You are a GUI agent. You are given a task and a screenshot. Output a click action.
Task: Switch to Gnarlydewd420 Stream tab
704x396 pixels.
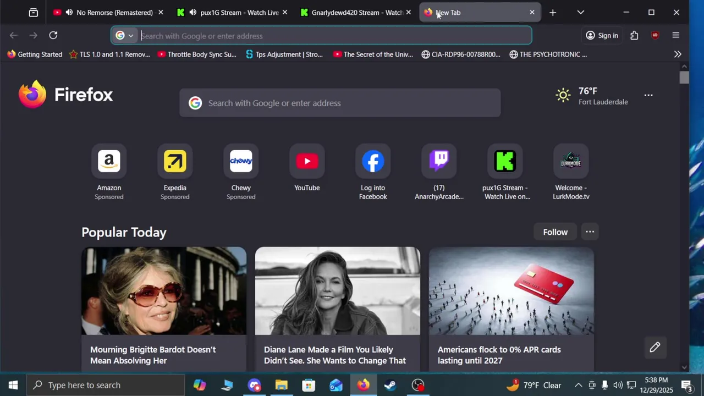pos(357,12)
